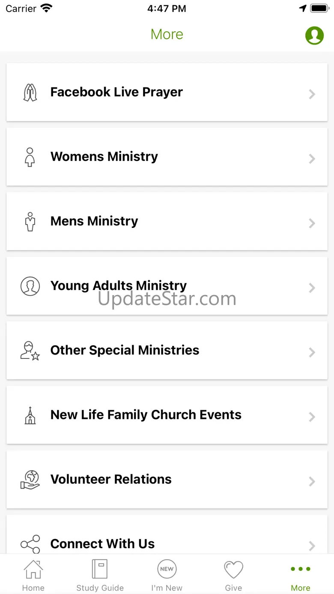Tap the Young Adults profile circle icon
Screen dimensions: 334x594
click(x=30, y=286)
